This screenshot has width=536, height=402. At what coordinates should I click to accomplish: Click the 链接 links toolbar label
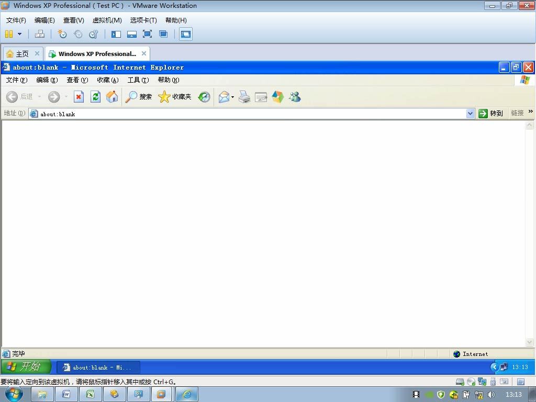click(517, 113)
